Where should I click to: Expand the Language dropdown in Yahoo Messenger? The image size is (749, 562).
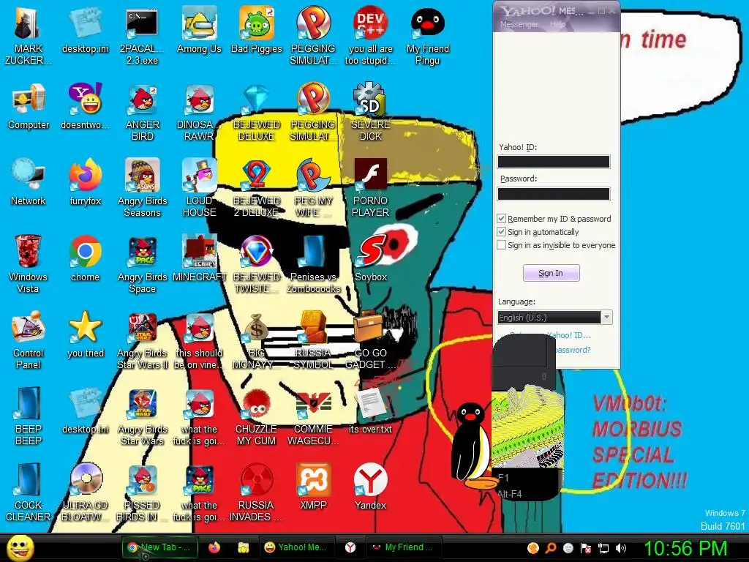(x=606, y=318)
